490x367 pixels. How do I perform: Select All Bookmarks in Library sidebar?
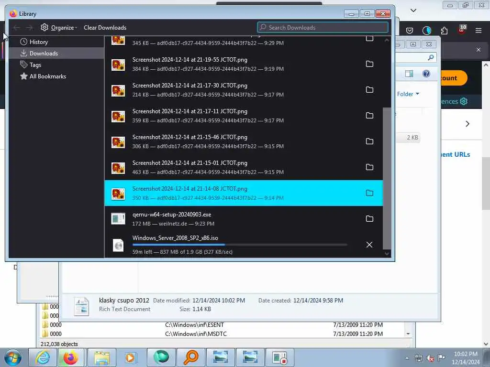pyautogui.click(x=56, y=76)
